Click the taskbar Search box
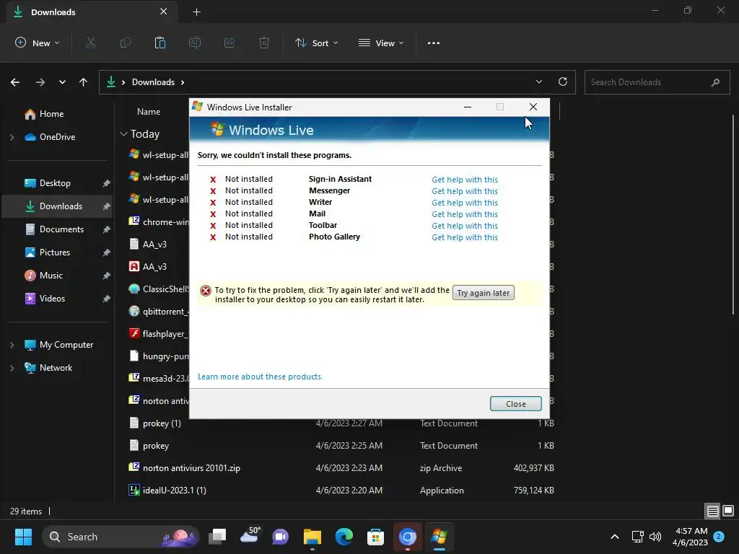 click(x=121, y=537)
